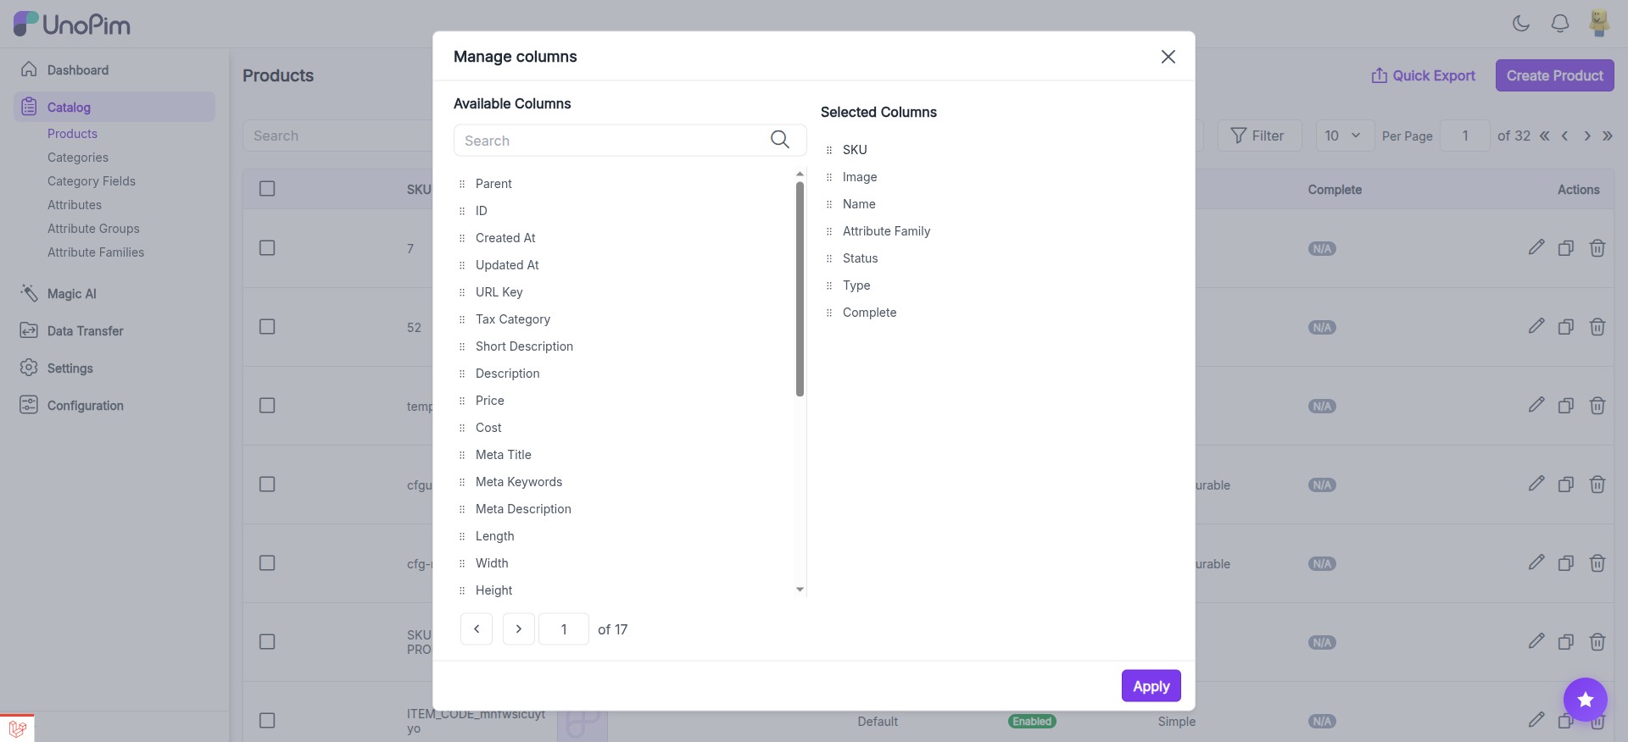The height and width of the screenshot is (742, 1628).
Task: Open Catalog in sidebar
Action: 114,107
